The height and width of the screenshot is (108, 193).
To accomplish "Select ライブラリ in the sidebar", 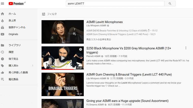I will tap(14, 45).
